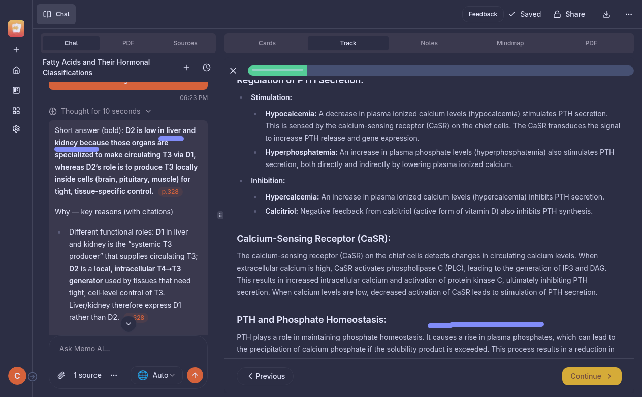Click the Previous button
The height and width of the screenshot is (397, 642).
[265, 376]
